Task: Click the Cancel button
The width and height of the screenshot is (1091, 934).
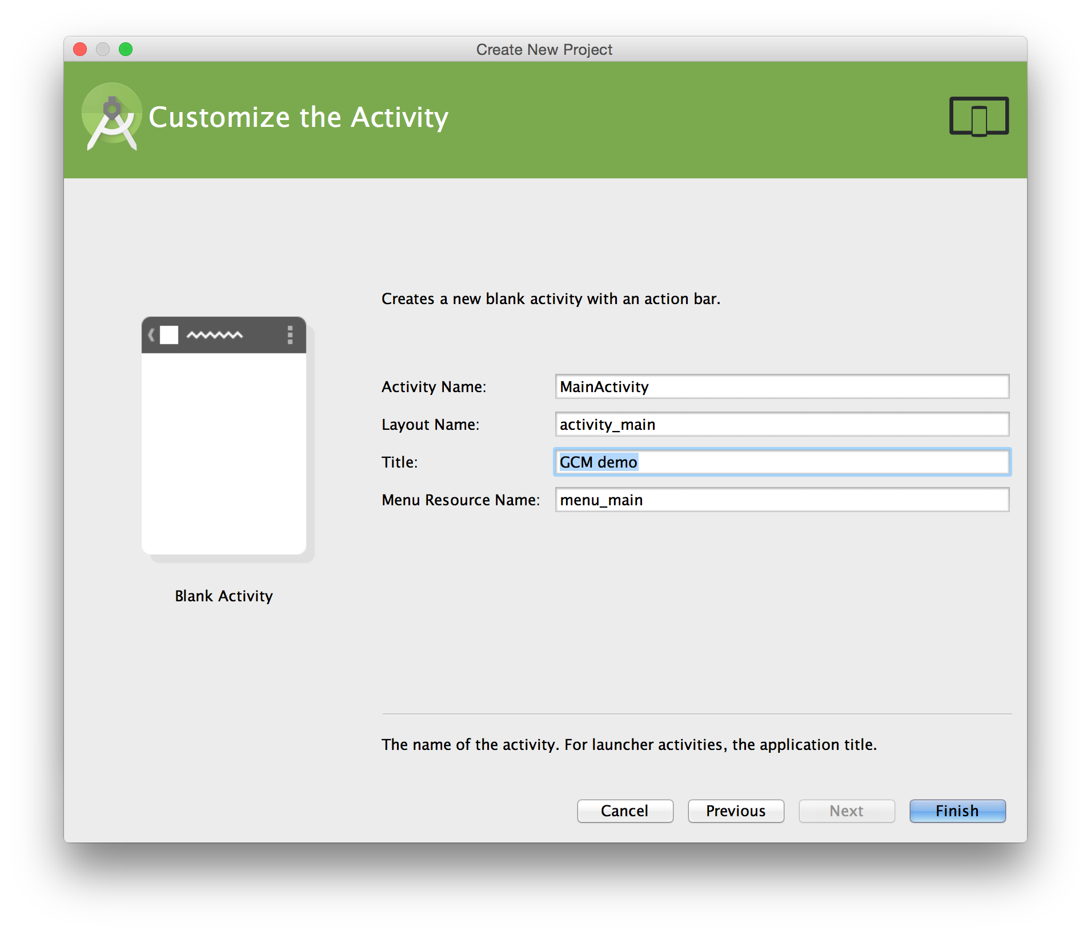Action: 625,811
